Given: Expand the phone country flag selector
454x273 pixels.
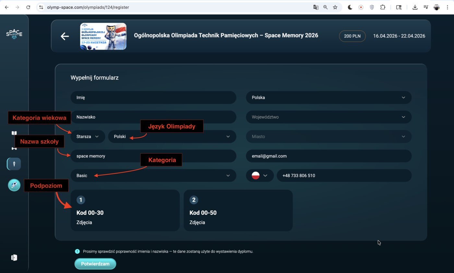Looking at the screenshot, I should [260, 175].
